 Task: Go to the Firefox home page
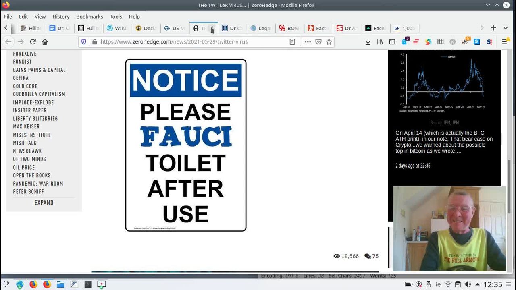(45, 41)
